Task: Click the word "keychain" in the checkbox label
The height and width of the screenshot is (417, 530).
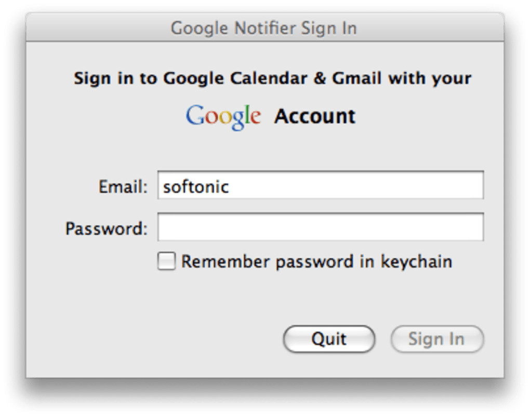Action: click(416, 261)
